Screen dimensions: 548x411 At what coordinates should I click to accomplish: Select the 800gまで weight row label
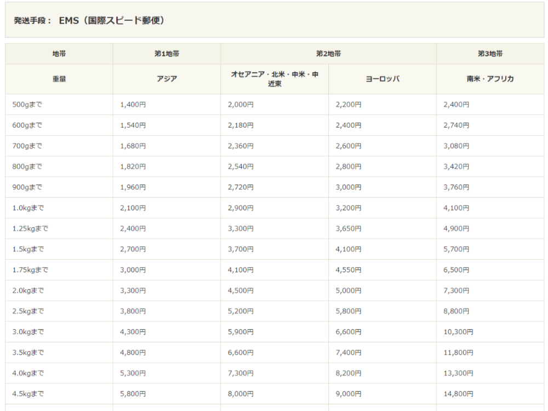27,167
